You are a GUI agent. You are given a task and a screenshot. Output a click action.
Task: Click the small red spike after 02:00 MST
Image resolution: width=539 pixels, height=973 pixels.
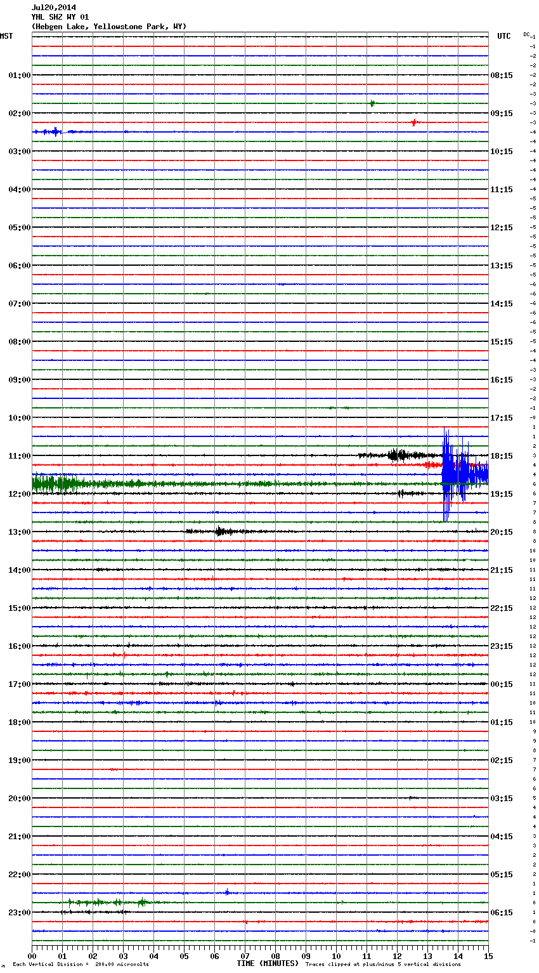(414, 122)
